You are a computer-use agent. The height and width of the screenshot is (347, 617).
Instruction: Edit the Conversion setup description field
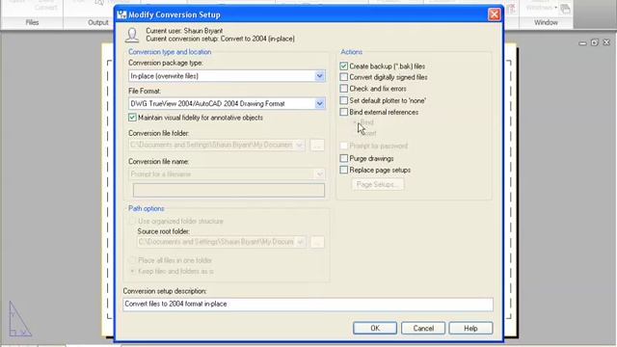tap(308, 305)
